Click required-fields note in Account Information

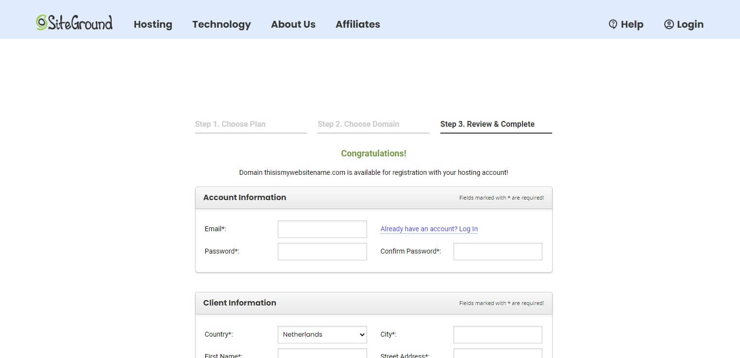click(x=502, y=198)
